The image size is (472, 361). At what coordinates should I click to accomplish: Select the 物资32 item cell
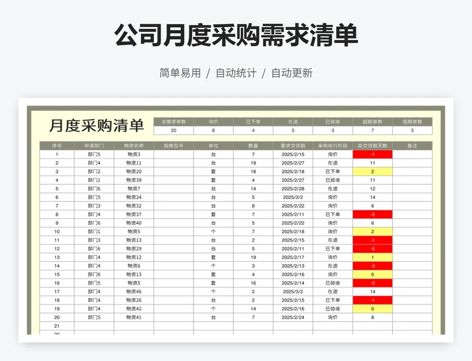[134, 206]
